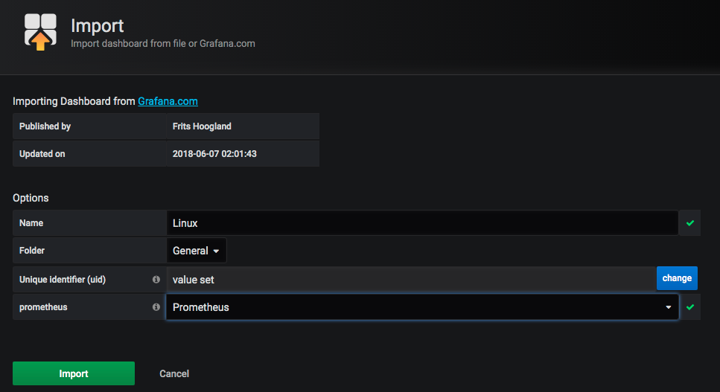Image resolution: width=720 pixels, height=392 pixels.
Task: Select the Published by label cell
Action: [x=89, y=126]
